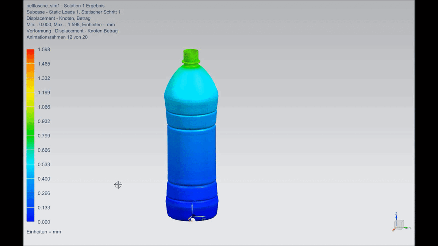This screenshot has height=246, width=438.
Task: Select the 'Verformung : Displacement' line
Action: [x=72, y=31]
